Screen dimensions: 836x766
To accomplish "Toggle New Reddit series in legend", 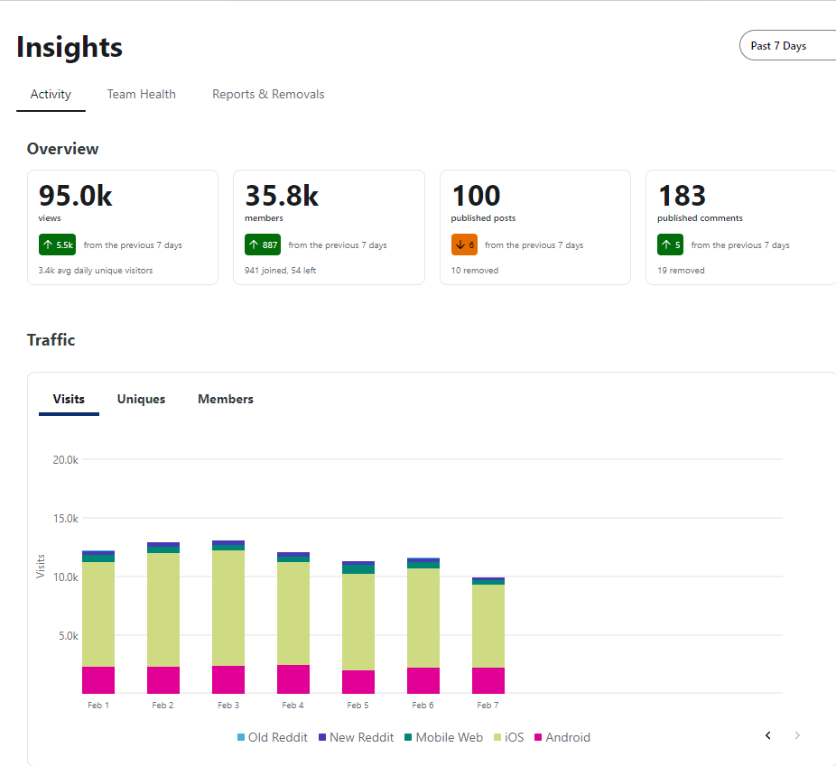I will tap(356, 737).
